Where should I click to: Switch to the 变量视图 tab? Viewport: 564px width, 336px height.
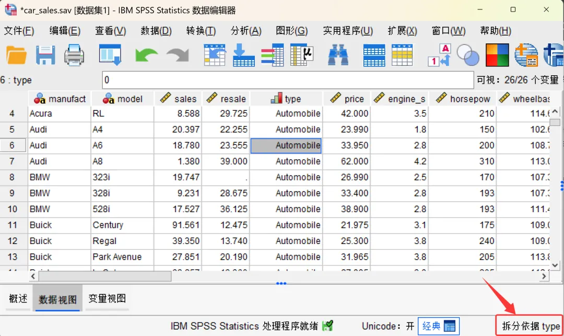[x=107, y=298]
